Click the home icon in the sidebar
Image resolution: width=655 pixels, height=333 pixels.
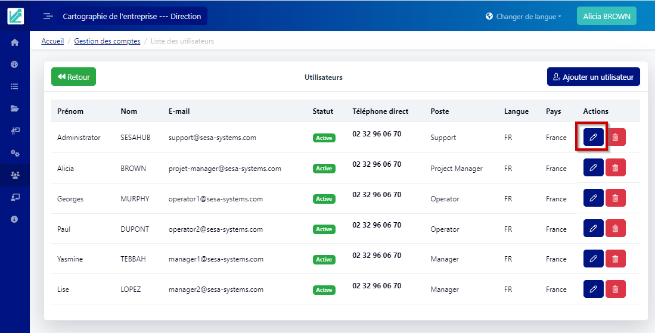14,42
